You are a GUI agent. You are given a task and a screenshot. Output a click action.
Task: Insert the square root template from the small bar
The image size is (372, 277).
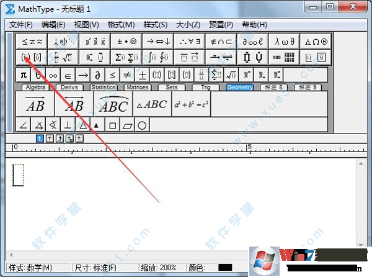click(x=231, y=75)
